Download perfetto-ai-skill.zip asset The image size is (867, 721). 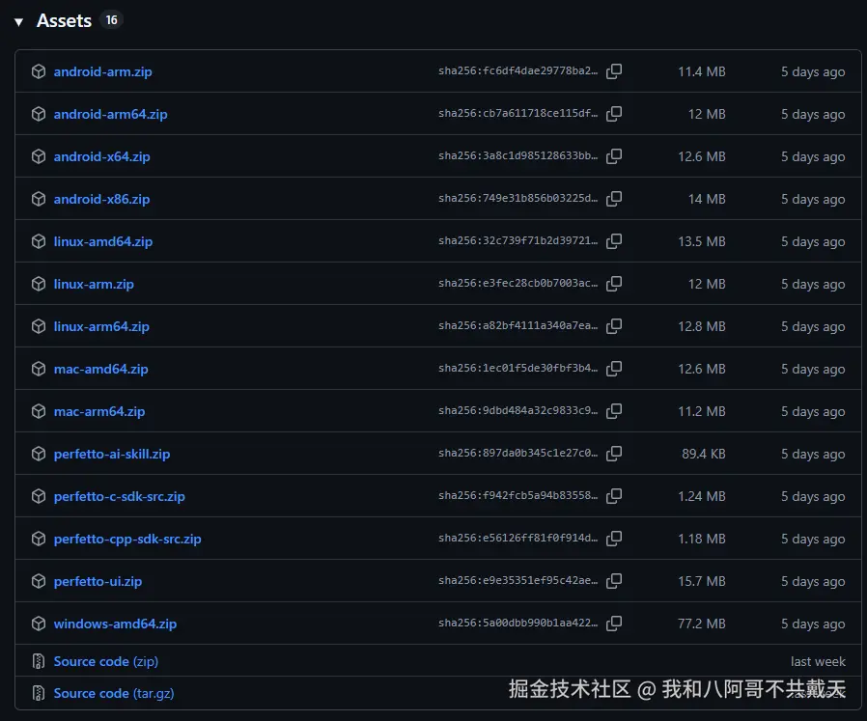coord(112,454)
